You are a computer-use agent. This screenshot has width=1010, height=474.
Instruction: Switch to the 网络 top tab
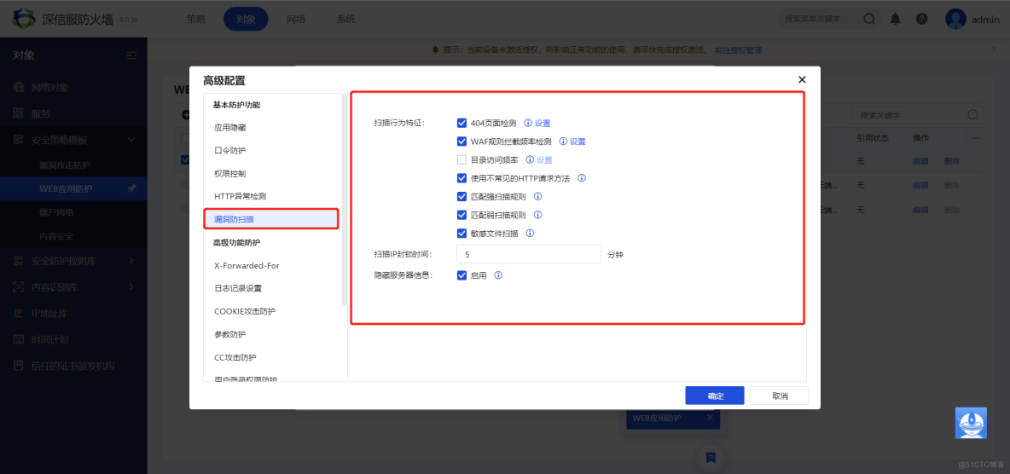point(296,19)
